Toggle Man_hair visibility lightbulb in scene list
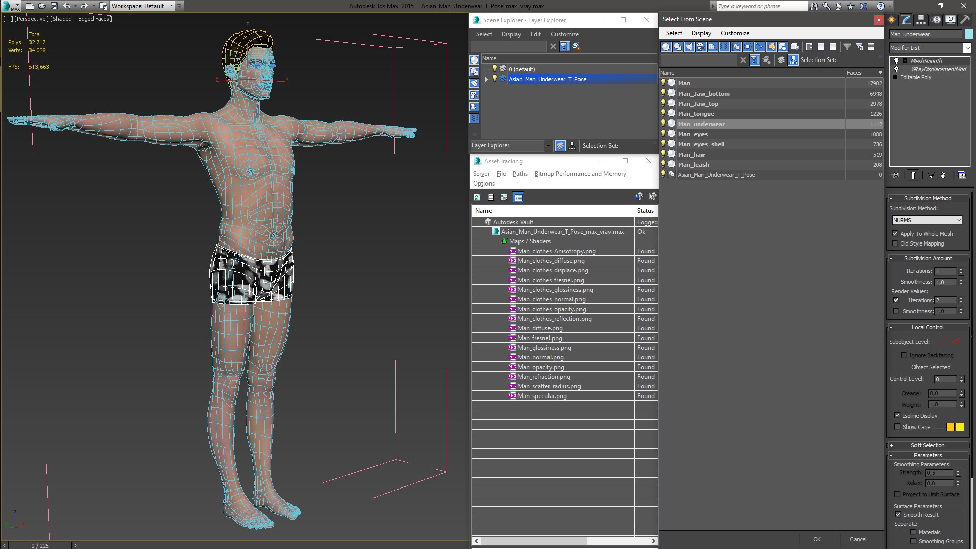This screenshot has width=976, height=549. 663,154
